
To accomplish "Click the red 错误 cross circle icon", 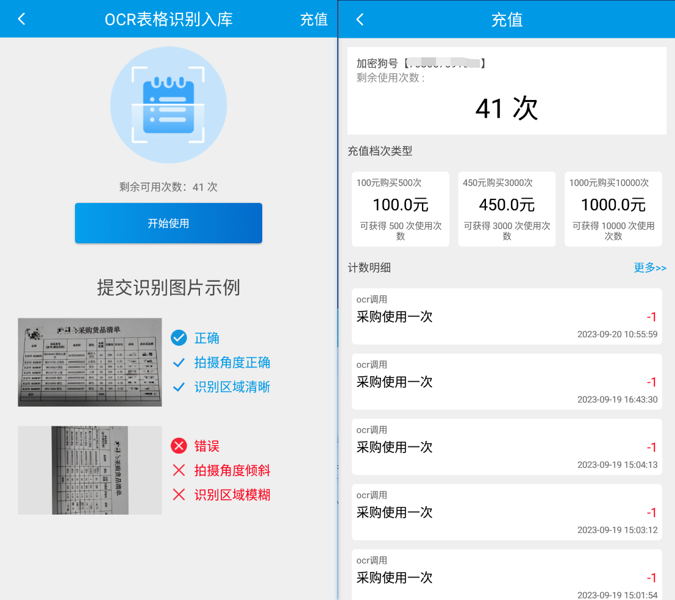I will (x=179, y=446).
